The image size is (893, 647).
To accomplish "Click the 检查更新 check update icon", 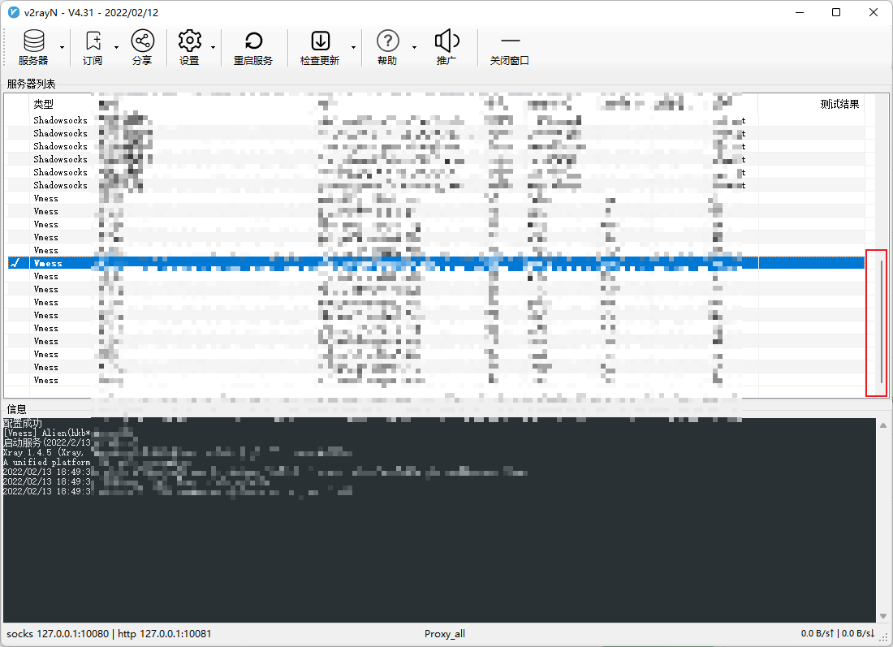I will 320,41.
